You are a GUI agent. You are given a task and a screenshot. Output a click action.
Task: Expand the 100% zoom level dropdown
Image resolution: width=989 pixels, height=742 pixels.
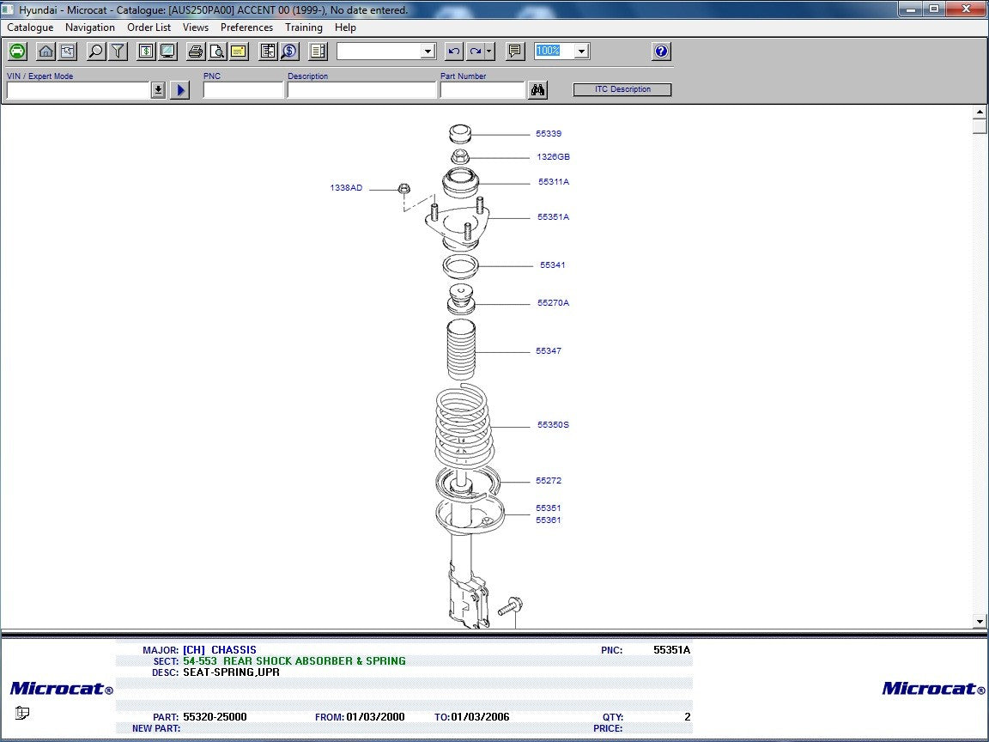(x=581, y=52)
